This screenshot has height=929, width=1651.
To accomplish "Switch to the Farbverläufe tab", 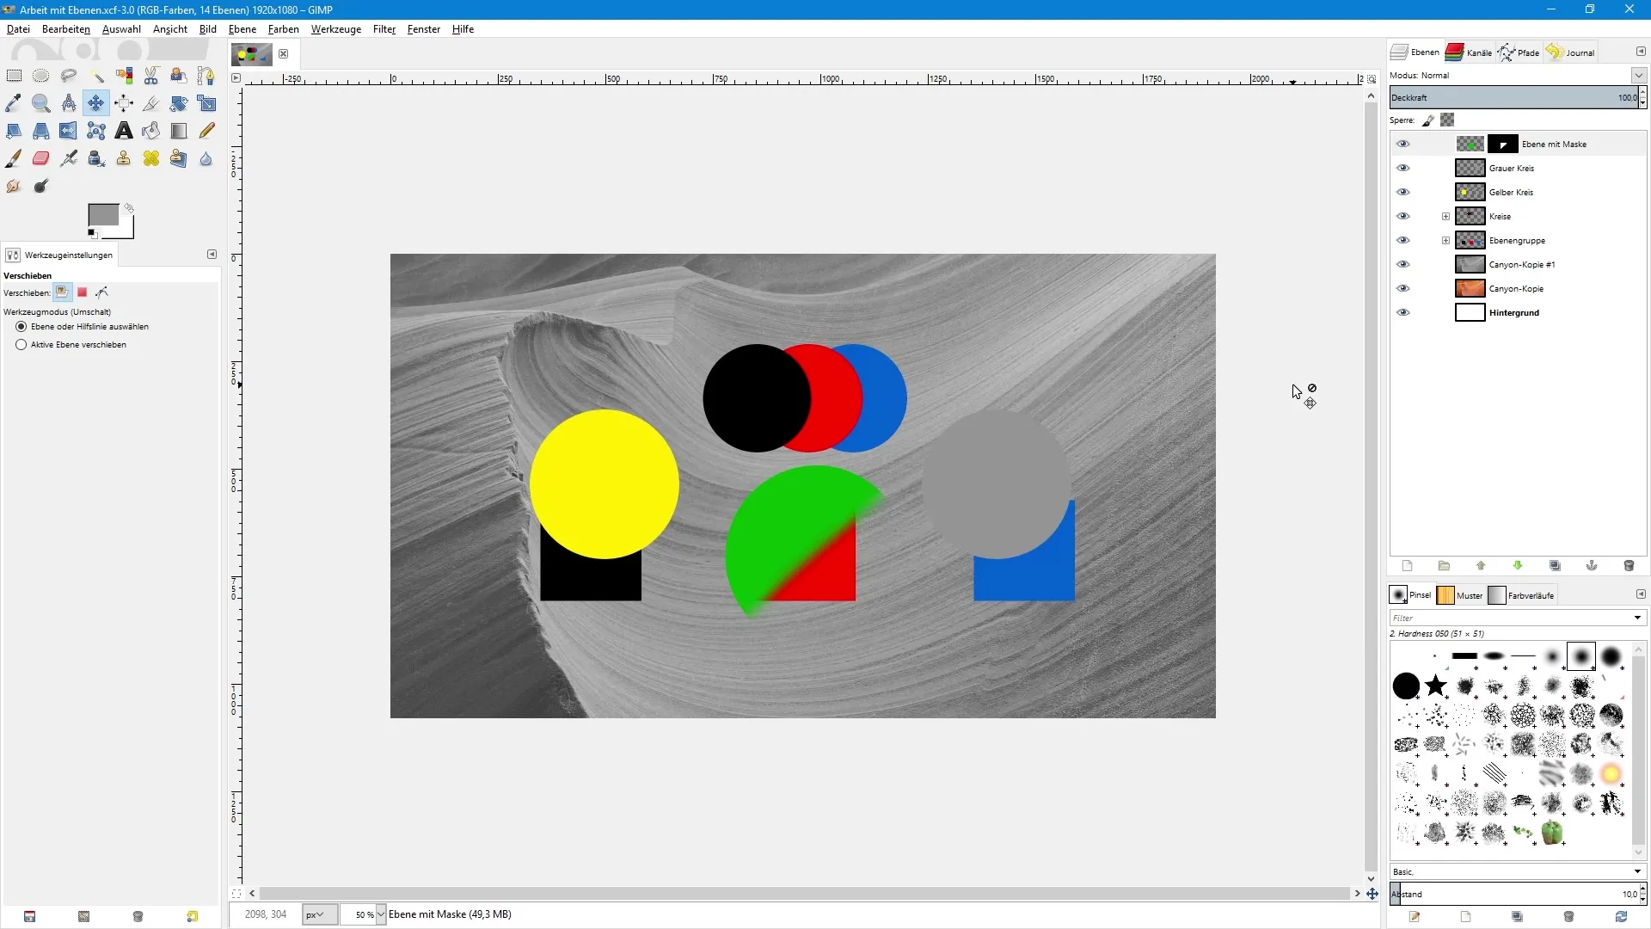I will click(1522, 595).
